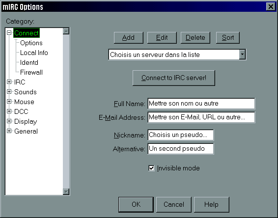Expand the IRC category
Screen dimensions: 278x218
(9, 82)
